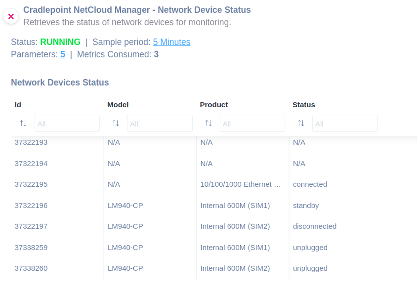This screenshot has height=293, width=417.
Task: Click the N/A status in row 37322193
Action: [x=299, y=143]
